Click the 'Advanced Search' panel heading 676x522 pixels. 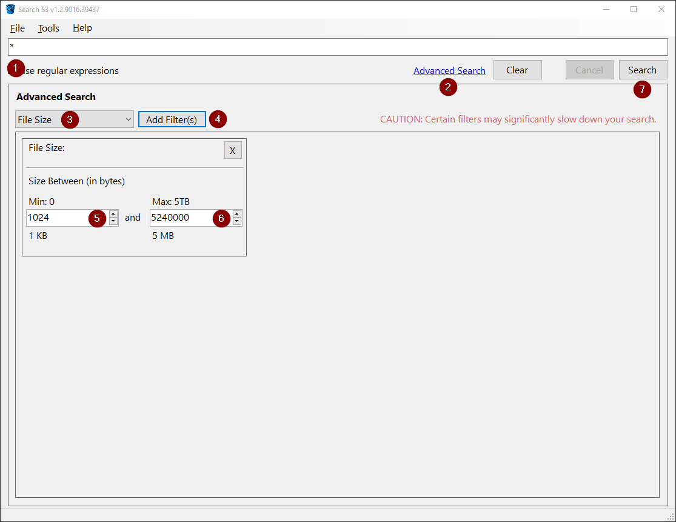[x=56, y=97]
